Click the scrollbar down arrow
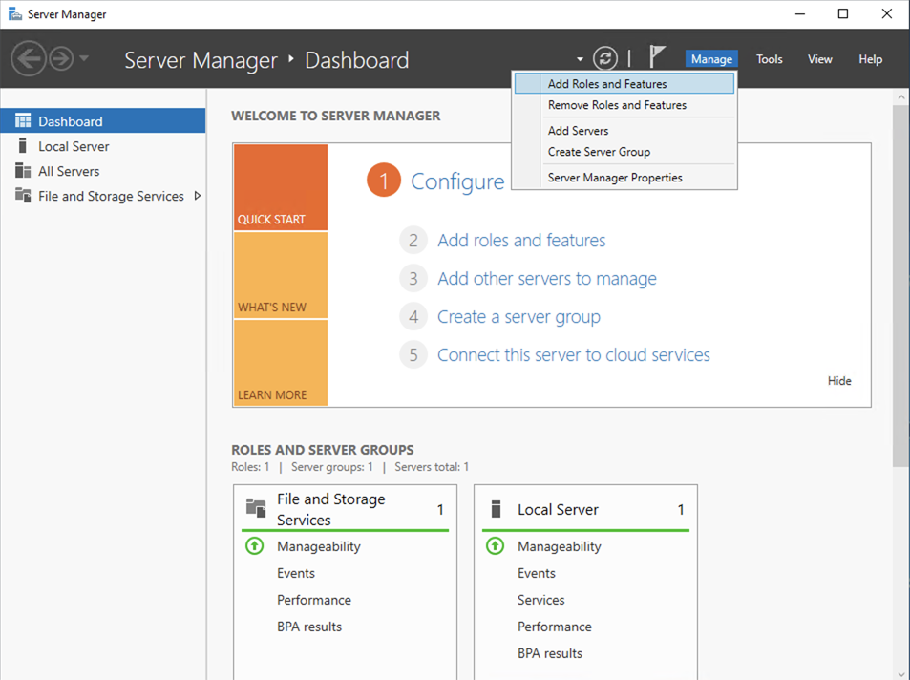910x680 pixels. (900, 673)
